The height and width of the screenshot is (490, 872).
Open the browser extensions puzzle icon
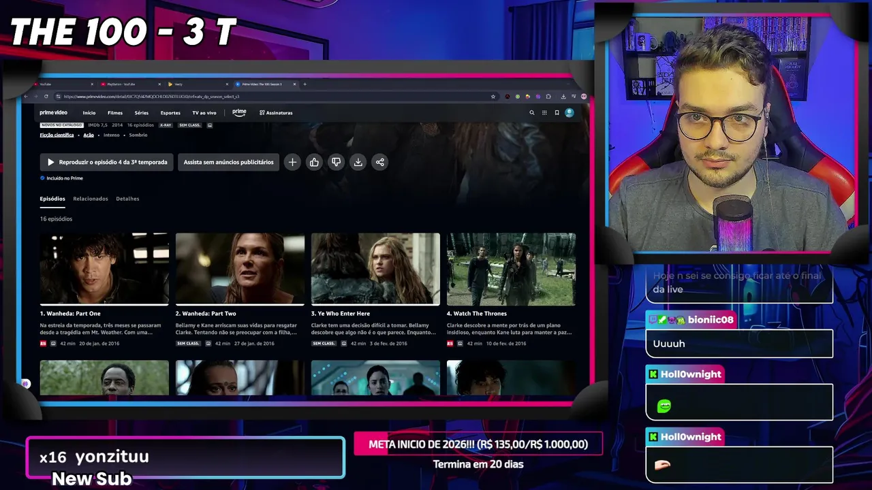click(548, 97)
